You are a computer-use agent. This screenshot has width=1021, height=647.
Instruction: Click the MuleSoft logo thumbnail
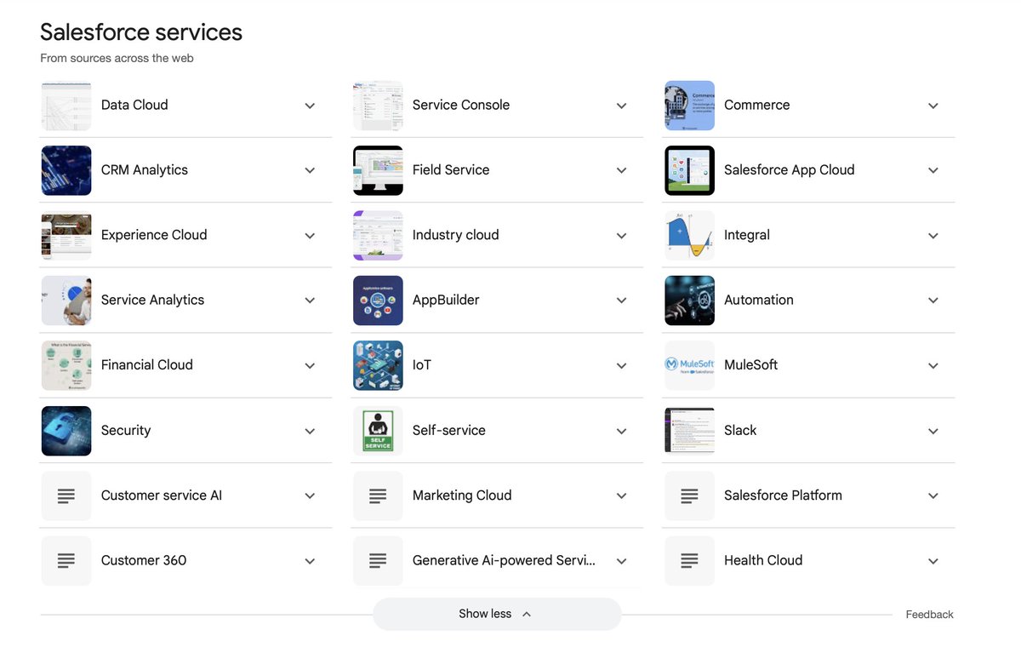[x=689, y=365]
